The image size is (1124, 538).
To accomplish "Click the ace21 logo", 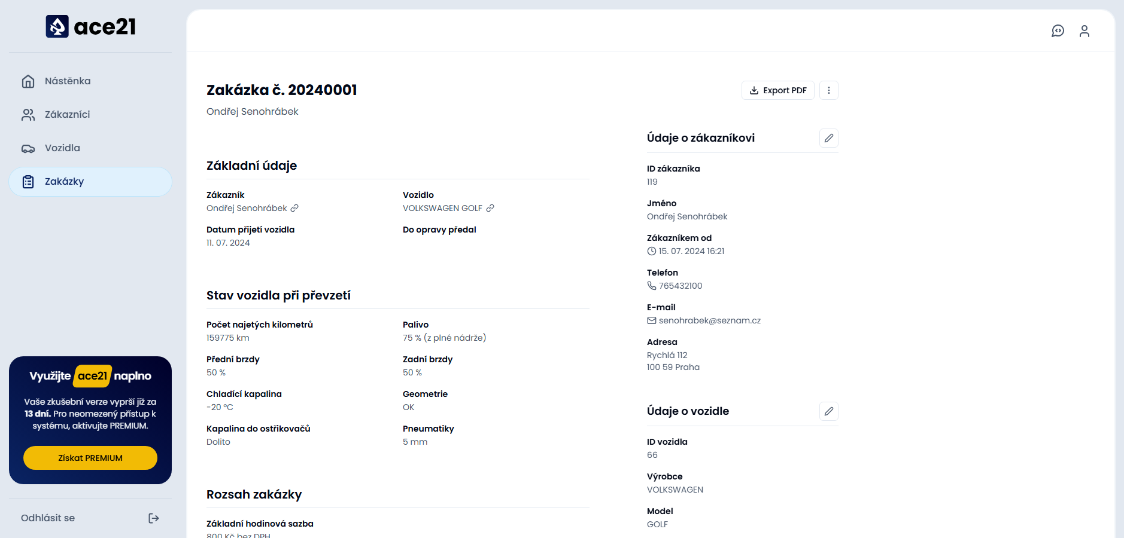I will coord(90,26).
